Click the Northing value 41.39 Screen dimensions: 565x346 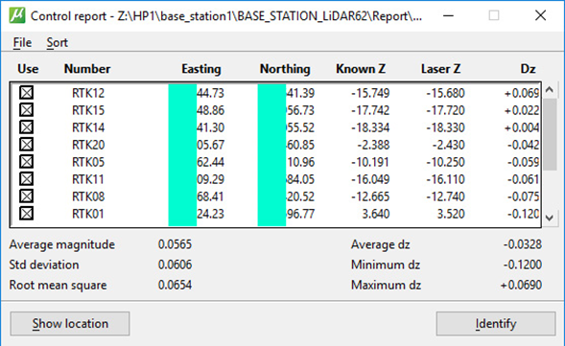pos(300,93)
